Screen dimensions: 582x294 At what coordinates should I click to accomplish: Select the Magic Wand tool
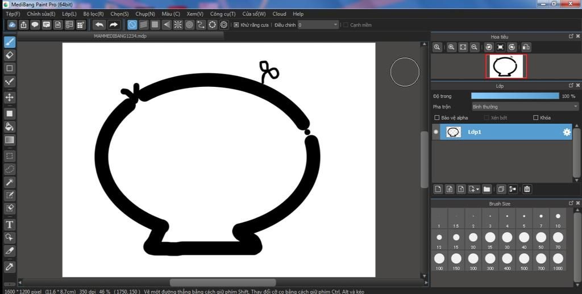click(x=10, y=182)
